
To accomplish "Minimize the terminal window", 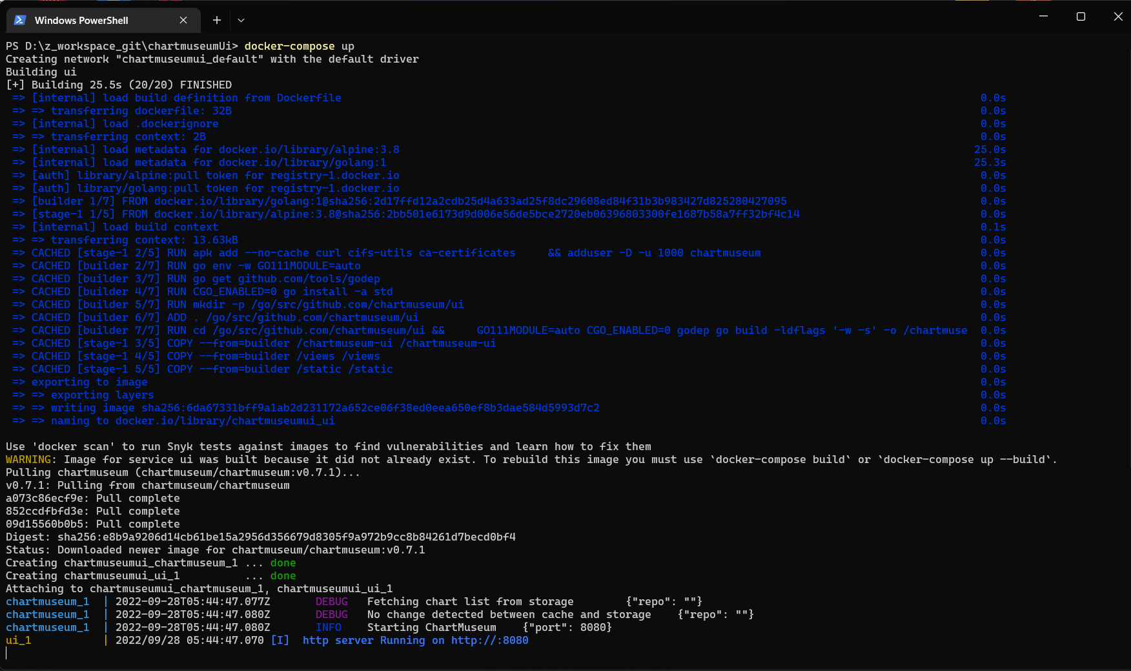I will click(x=1043, y=16).
